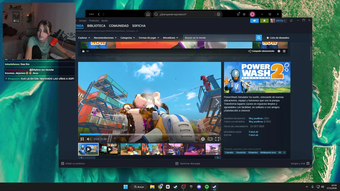The height and width of the screenshot is (191, 340).
Task: Select the second trailer thumbnail
Action: pos(109,149)
